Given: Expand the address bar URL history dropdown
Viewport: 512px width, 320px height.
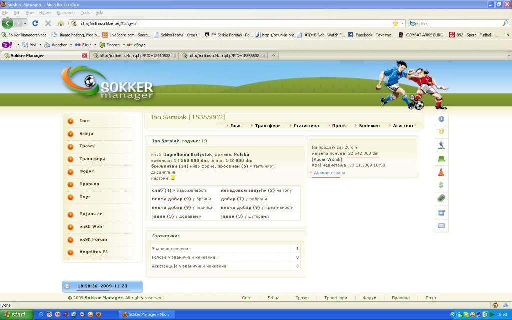Looking at the screenshot, I should coord(403,23).
